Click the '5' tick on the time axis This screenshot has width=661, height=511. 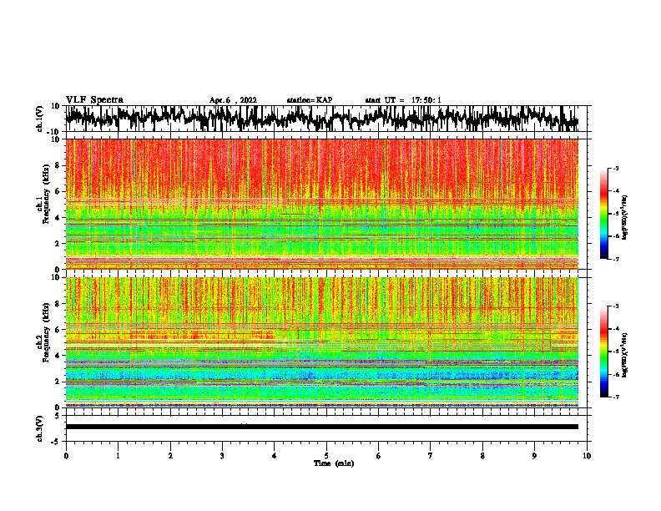(x=326, y=456)
